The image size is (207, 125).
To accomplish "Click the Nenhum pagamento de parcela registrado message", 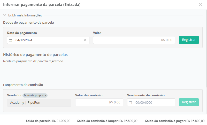I will 33,61.
